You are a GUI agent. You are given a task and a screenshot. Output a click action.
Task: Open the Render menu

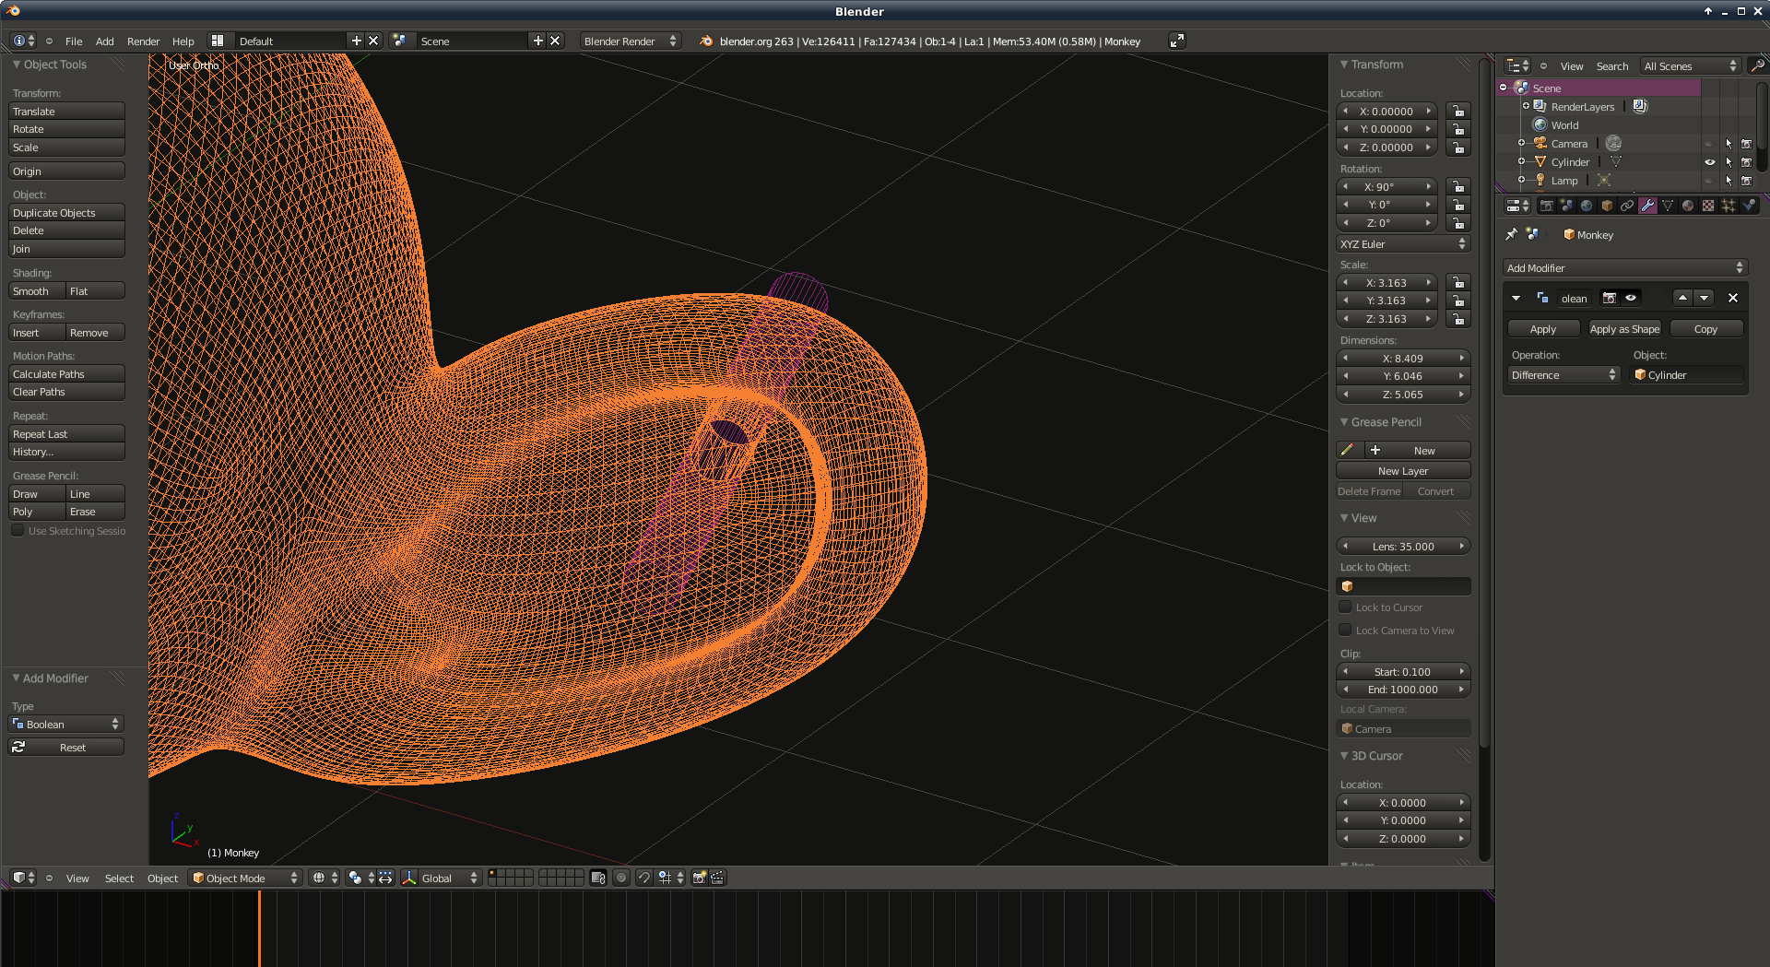point(143,41)
